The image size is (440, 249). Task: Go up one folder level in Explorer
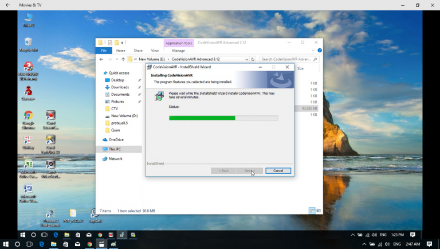coord(123,59)
